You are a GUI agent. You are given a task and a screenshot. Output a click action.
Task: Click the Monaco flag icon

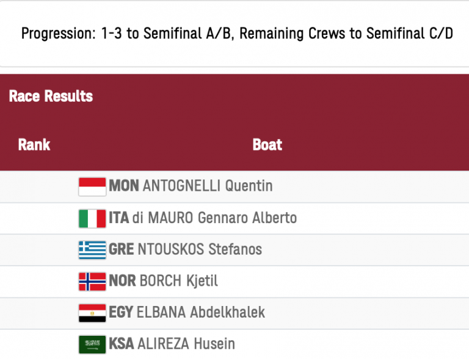click(92, 187)
